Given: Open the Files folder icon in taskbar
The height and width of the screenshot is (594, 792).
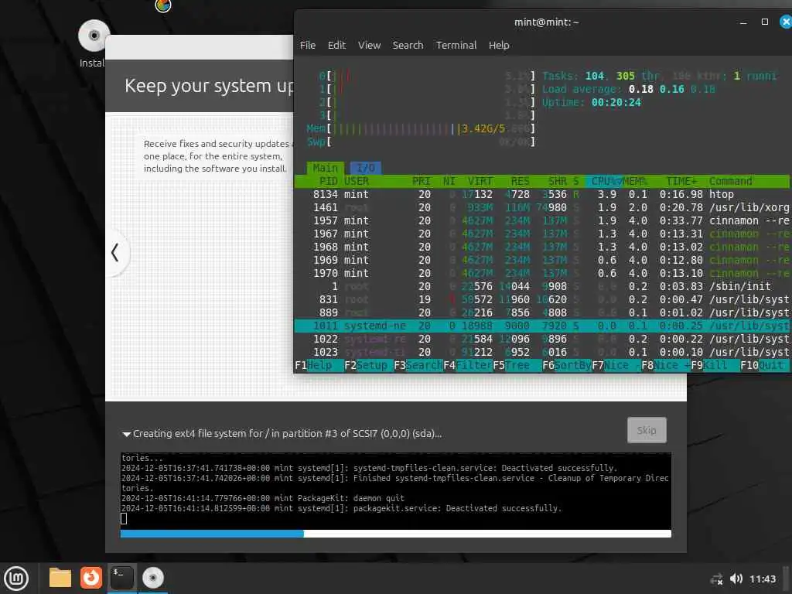Looking at the screenshot, I should 60,578.
